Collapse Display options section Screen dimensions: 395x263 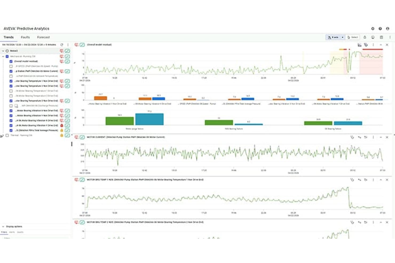pos(3,226)
